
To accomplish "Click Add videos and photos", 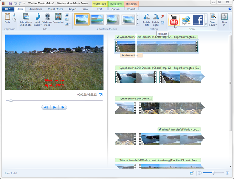I will (x=26, y=20).
